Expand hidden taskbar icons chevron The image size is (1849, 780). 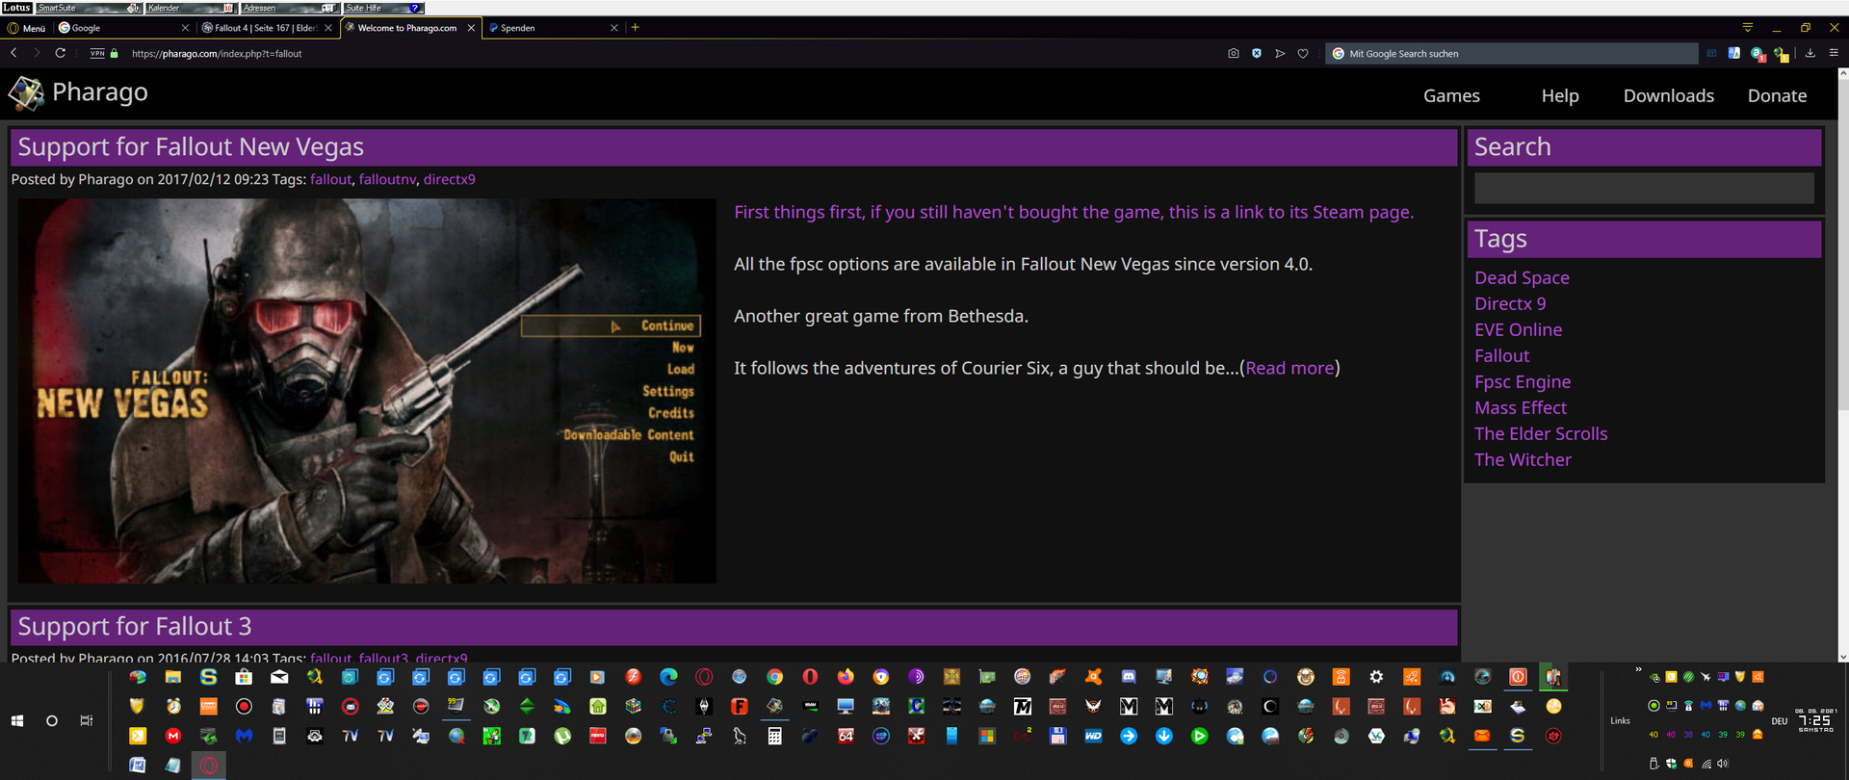1638,670
